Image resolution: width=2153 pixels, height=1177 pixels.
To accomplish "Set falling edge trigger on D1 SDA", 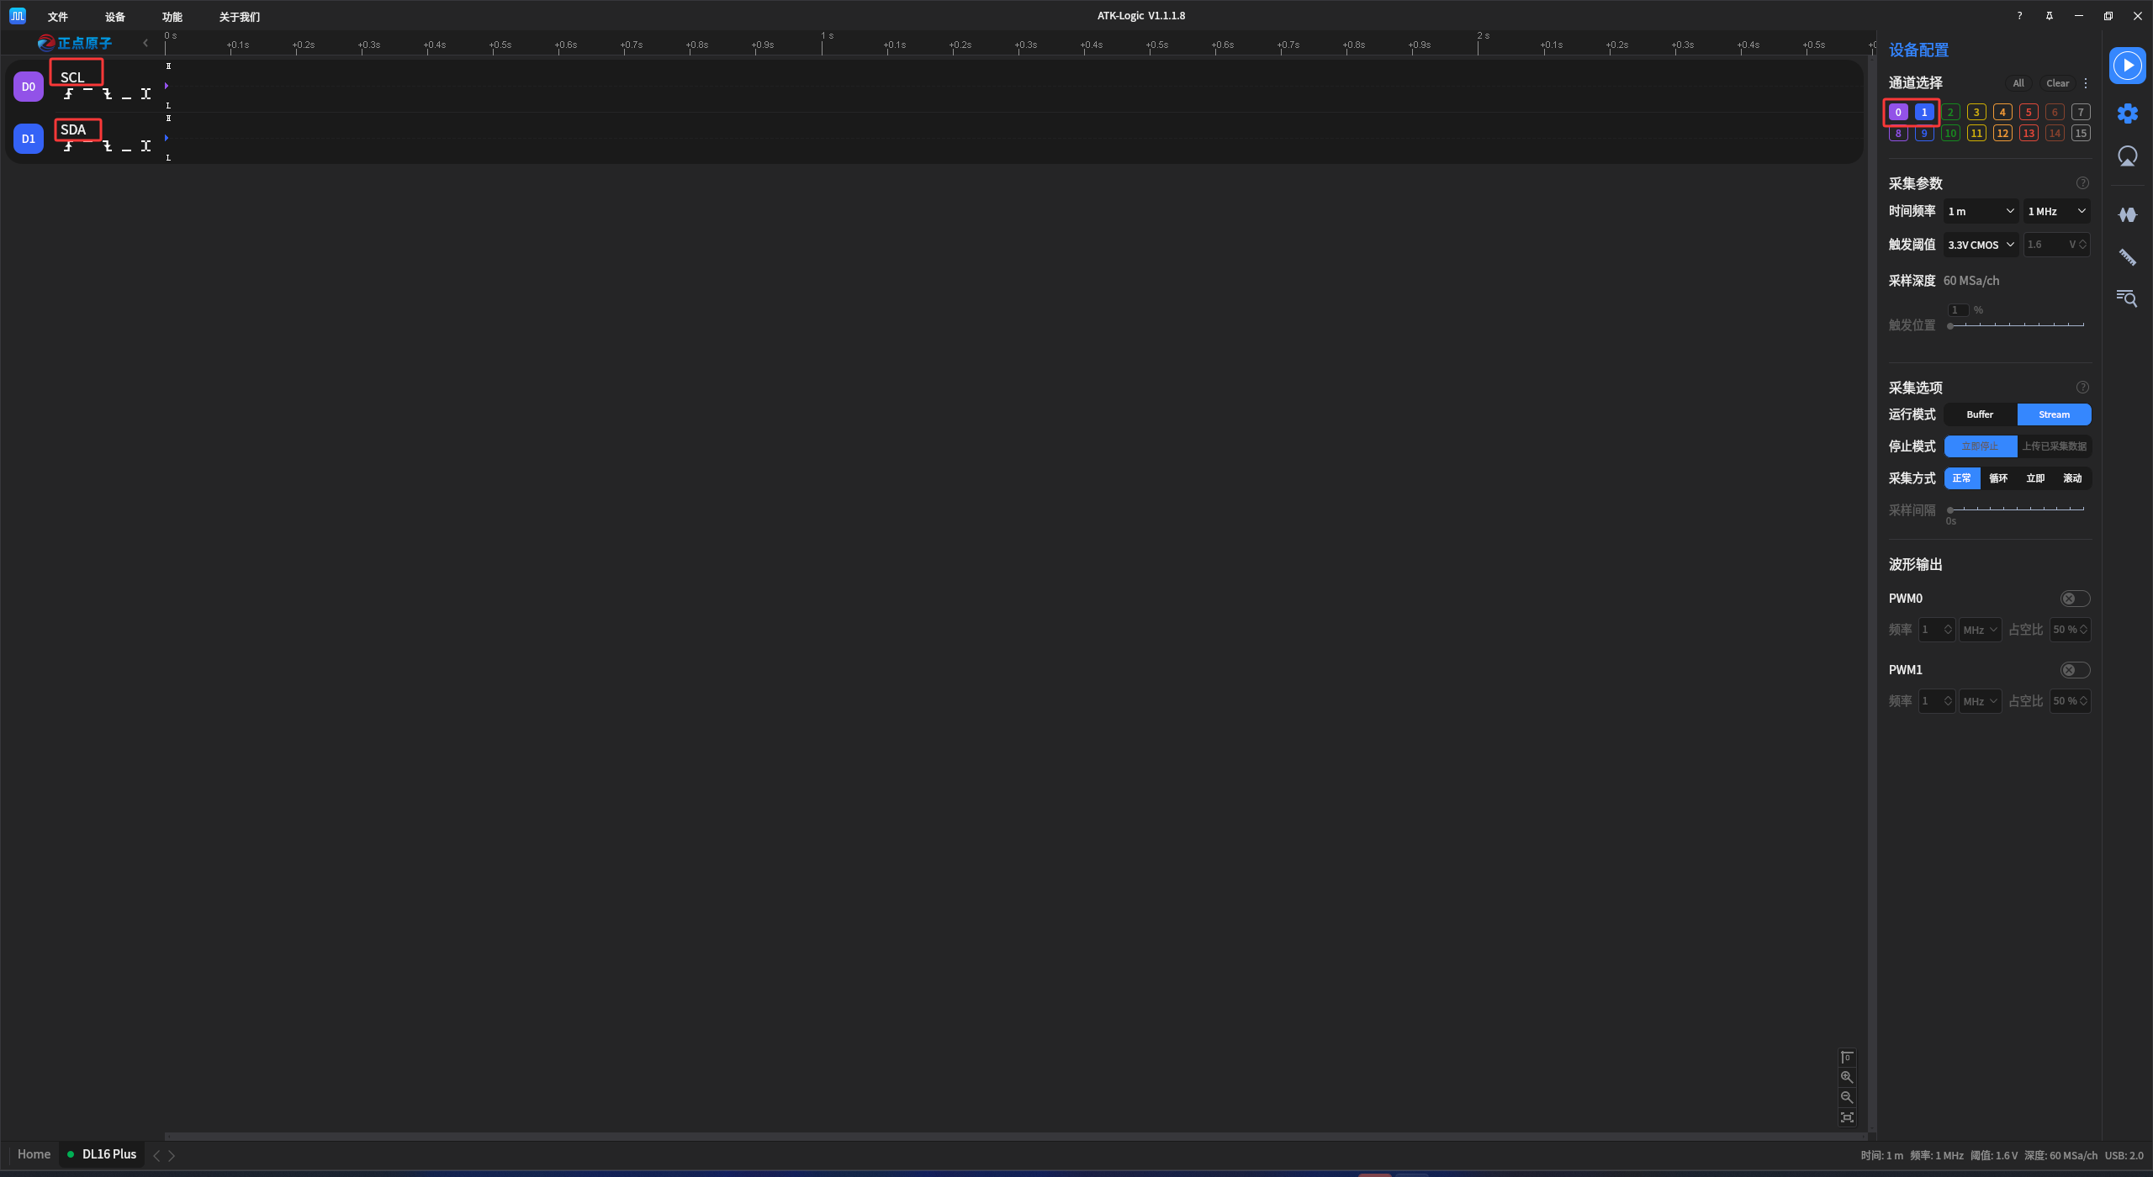I will [x=107, y=146].
